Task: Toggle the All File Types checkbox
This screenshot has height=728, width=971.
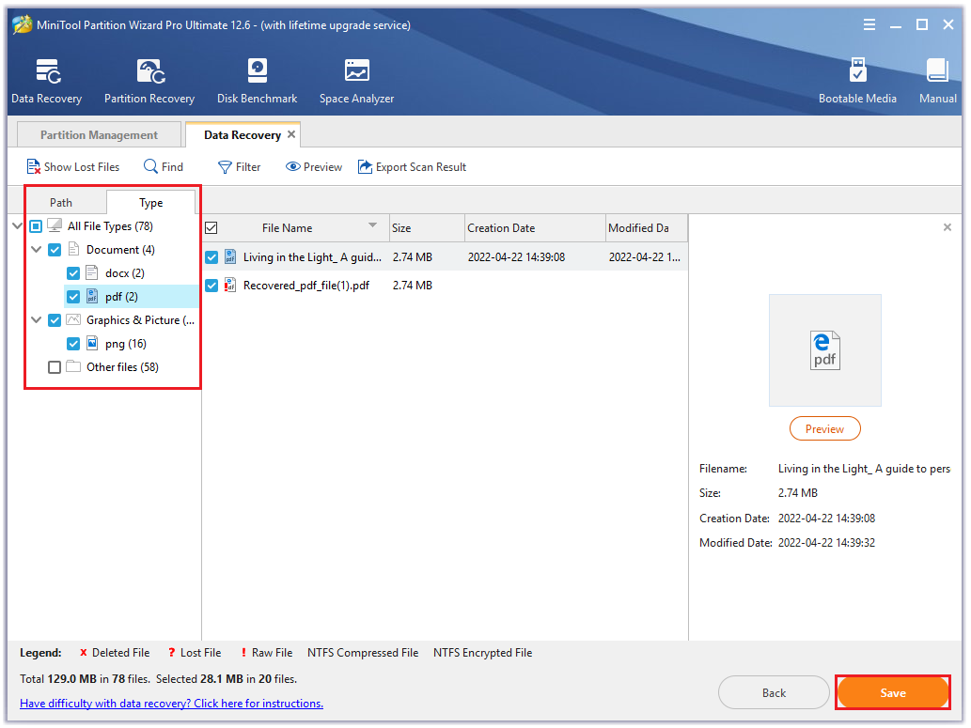Action: [x=36, y=226]
